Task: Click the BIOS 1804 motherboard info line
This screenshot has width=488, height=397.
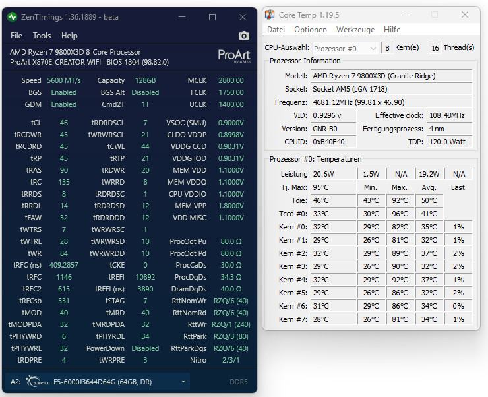Action: [x=89, y=62]
